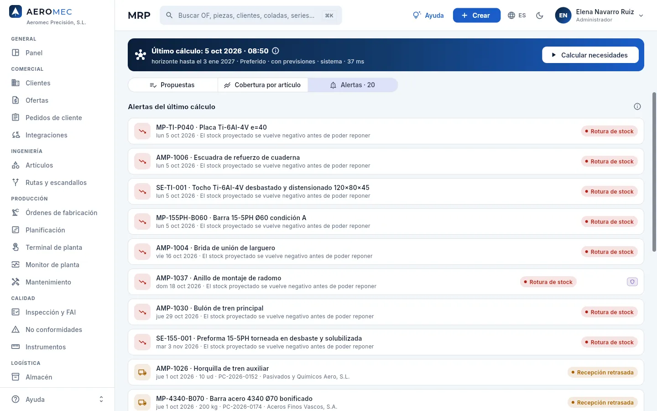Click the Aeromec logo in sidebar

tap(16, 12)
